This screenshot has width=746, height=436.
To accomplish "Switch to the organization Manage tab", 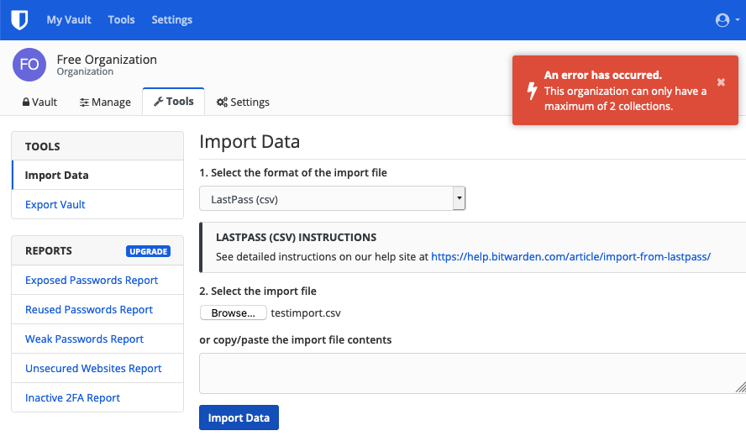I will [x=105, y=102].
